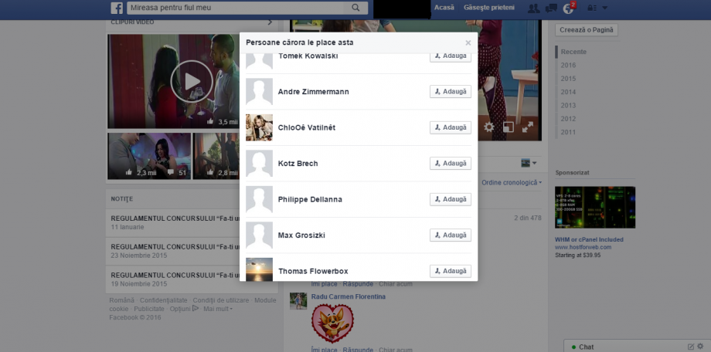
Task: Open Andre Zimmermann's profile name
Action: point(313,92)
